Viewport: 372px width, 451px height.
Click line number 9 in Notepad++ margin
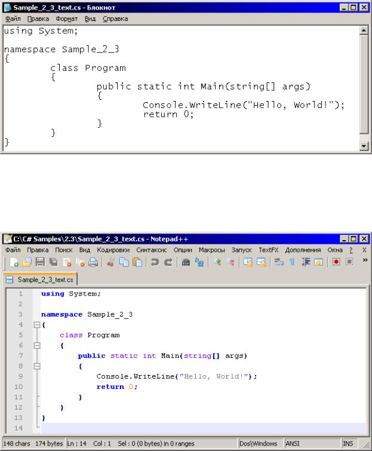point(21,376)
